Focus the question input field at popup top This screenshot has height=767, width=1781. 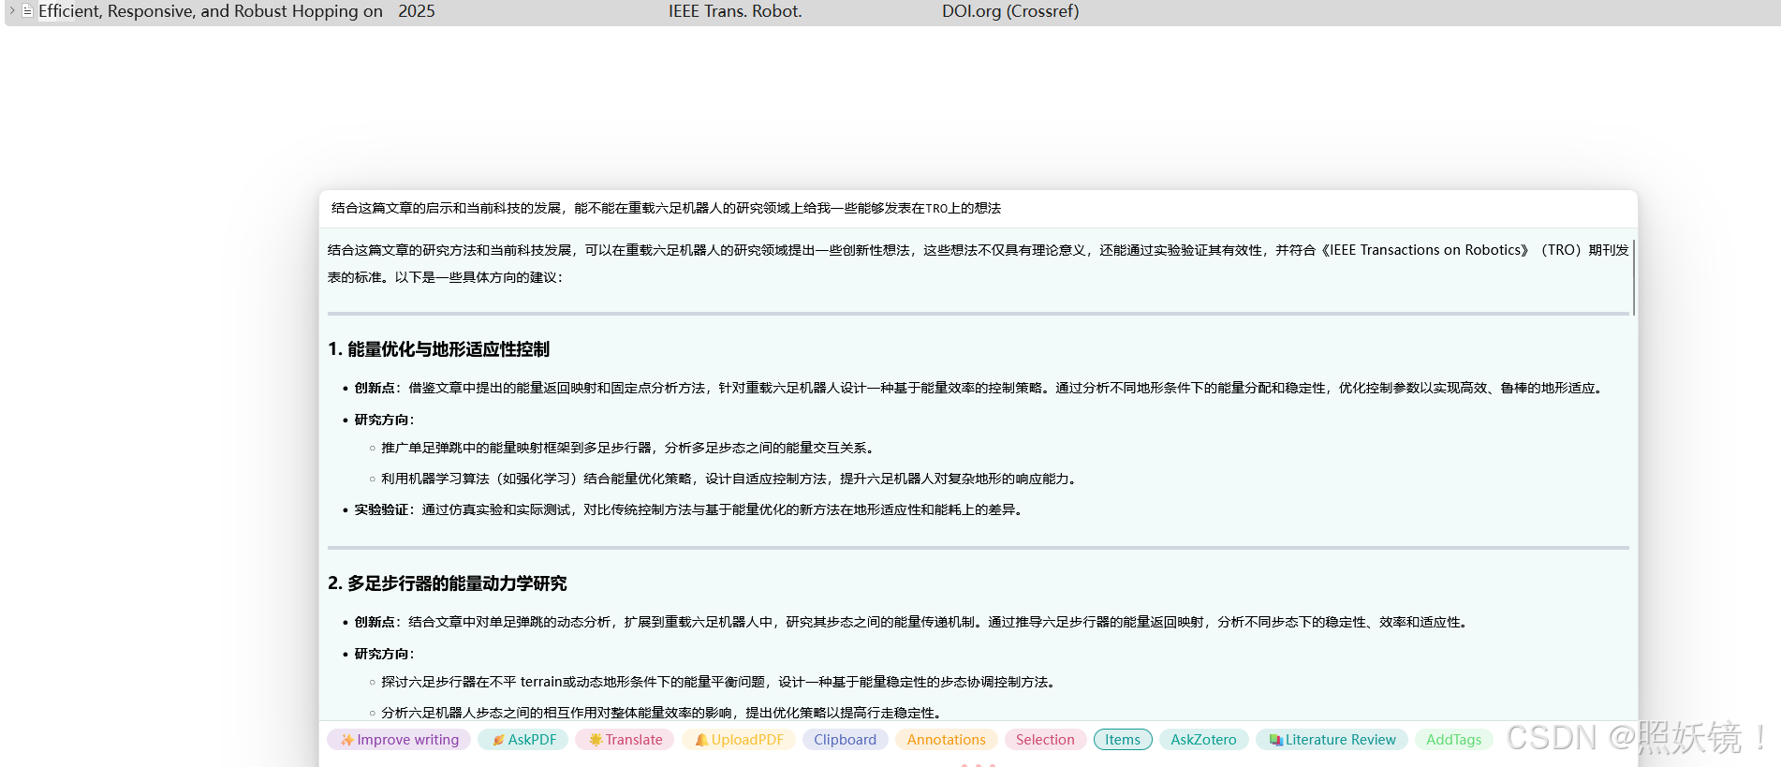[x=978, y=208]
